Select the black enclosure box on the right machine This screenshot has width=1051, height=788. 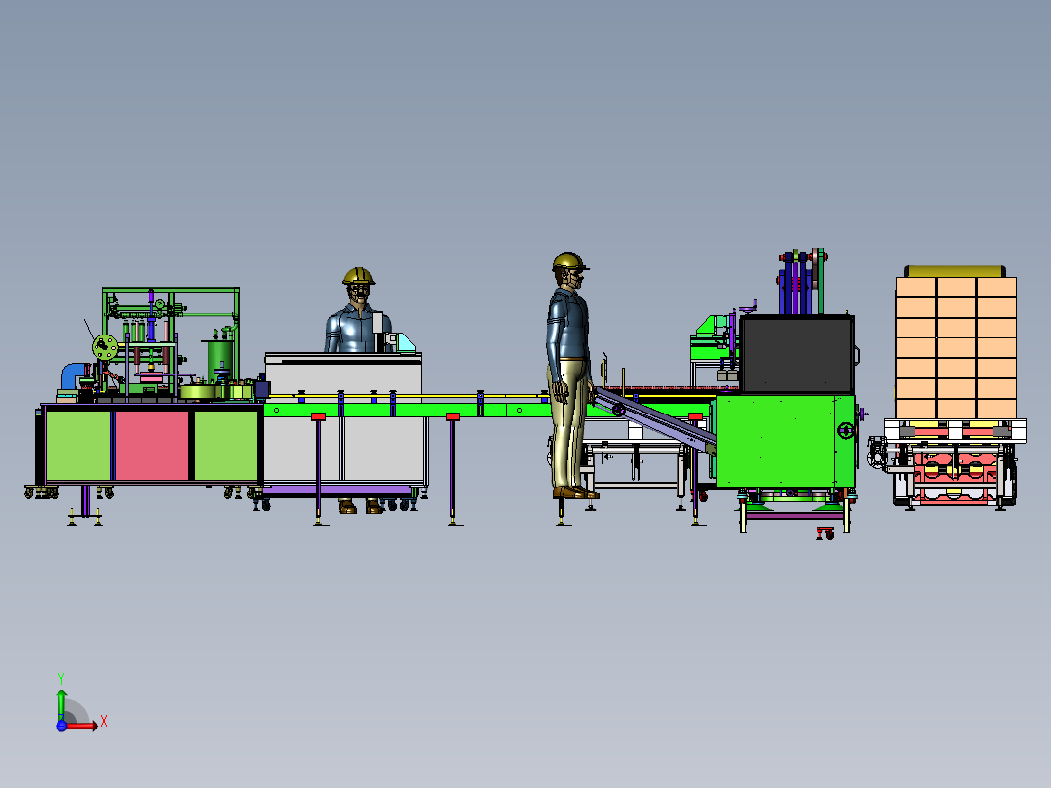797,354
